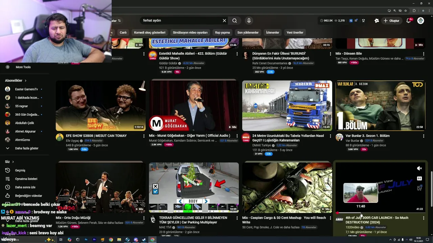Open the notifications bell with the 9+ badge
Viewport: 433px width, 243px height.
(x=408, y=21)
